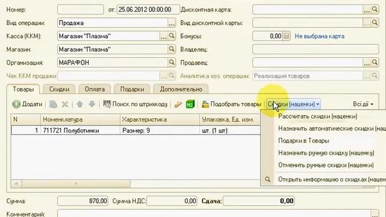
Task: Click the Владелец input field
Action: coord(315,49)
